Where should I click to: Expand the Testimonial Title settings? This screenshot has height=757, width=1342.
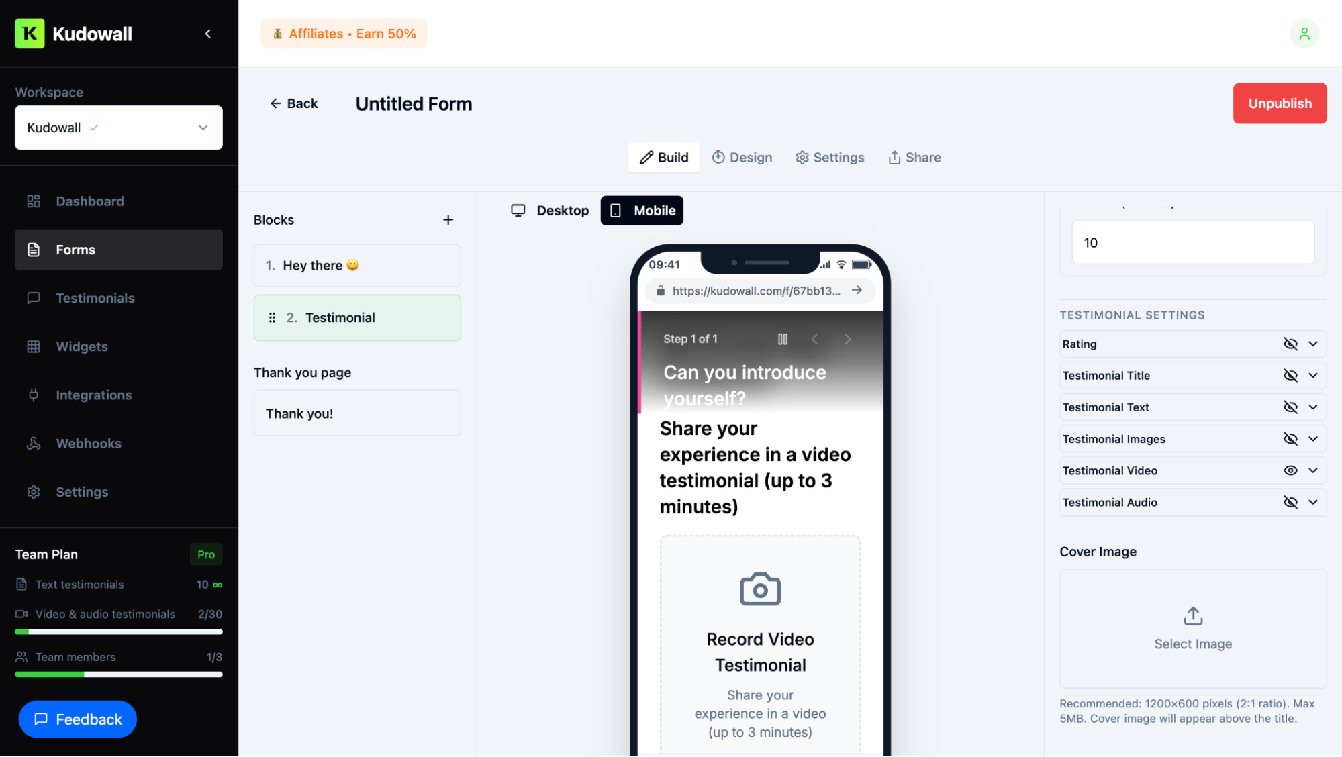[1312, 375]
